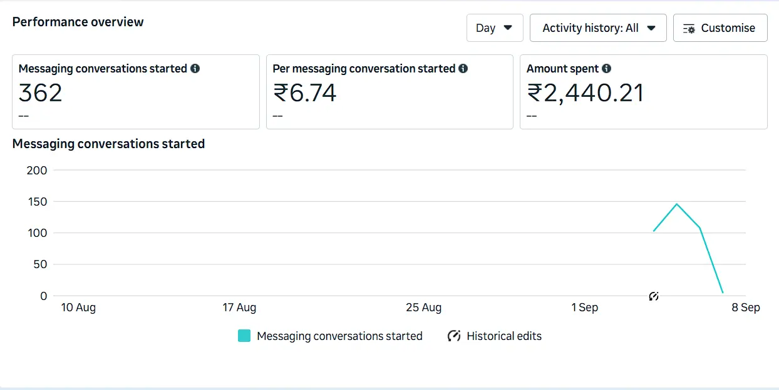
Task: Click the Customise settings icon
Action: tap(688, 27)
